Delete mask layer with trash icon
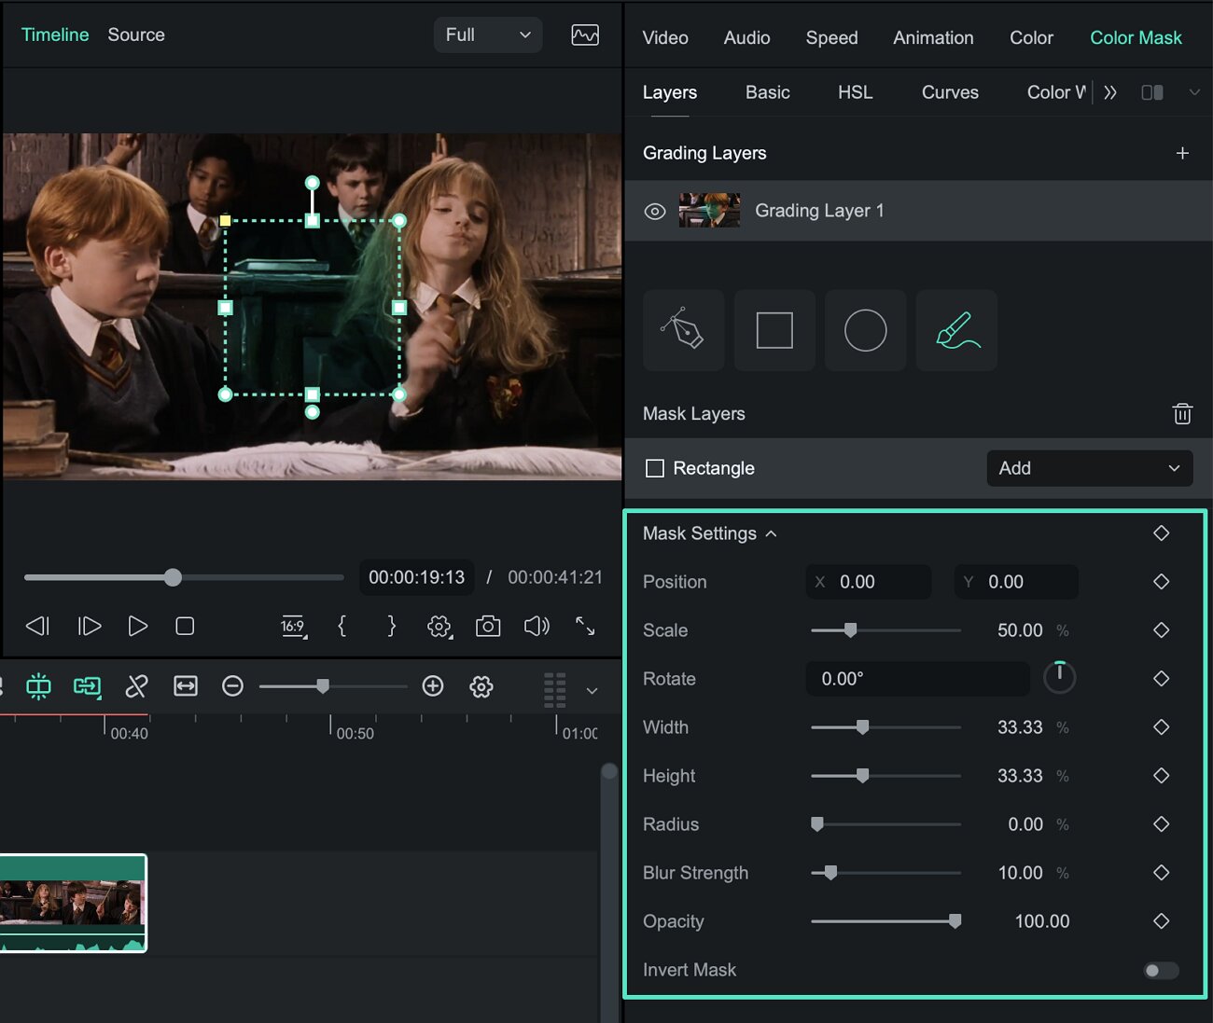 (1182, 413)
